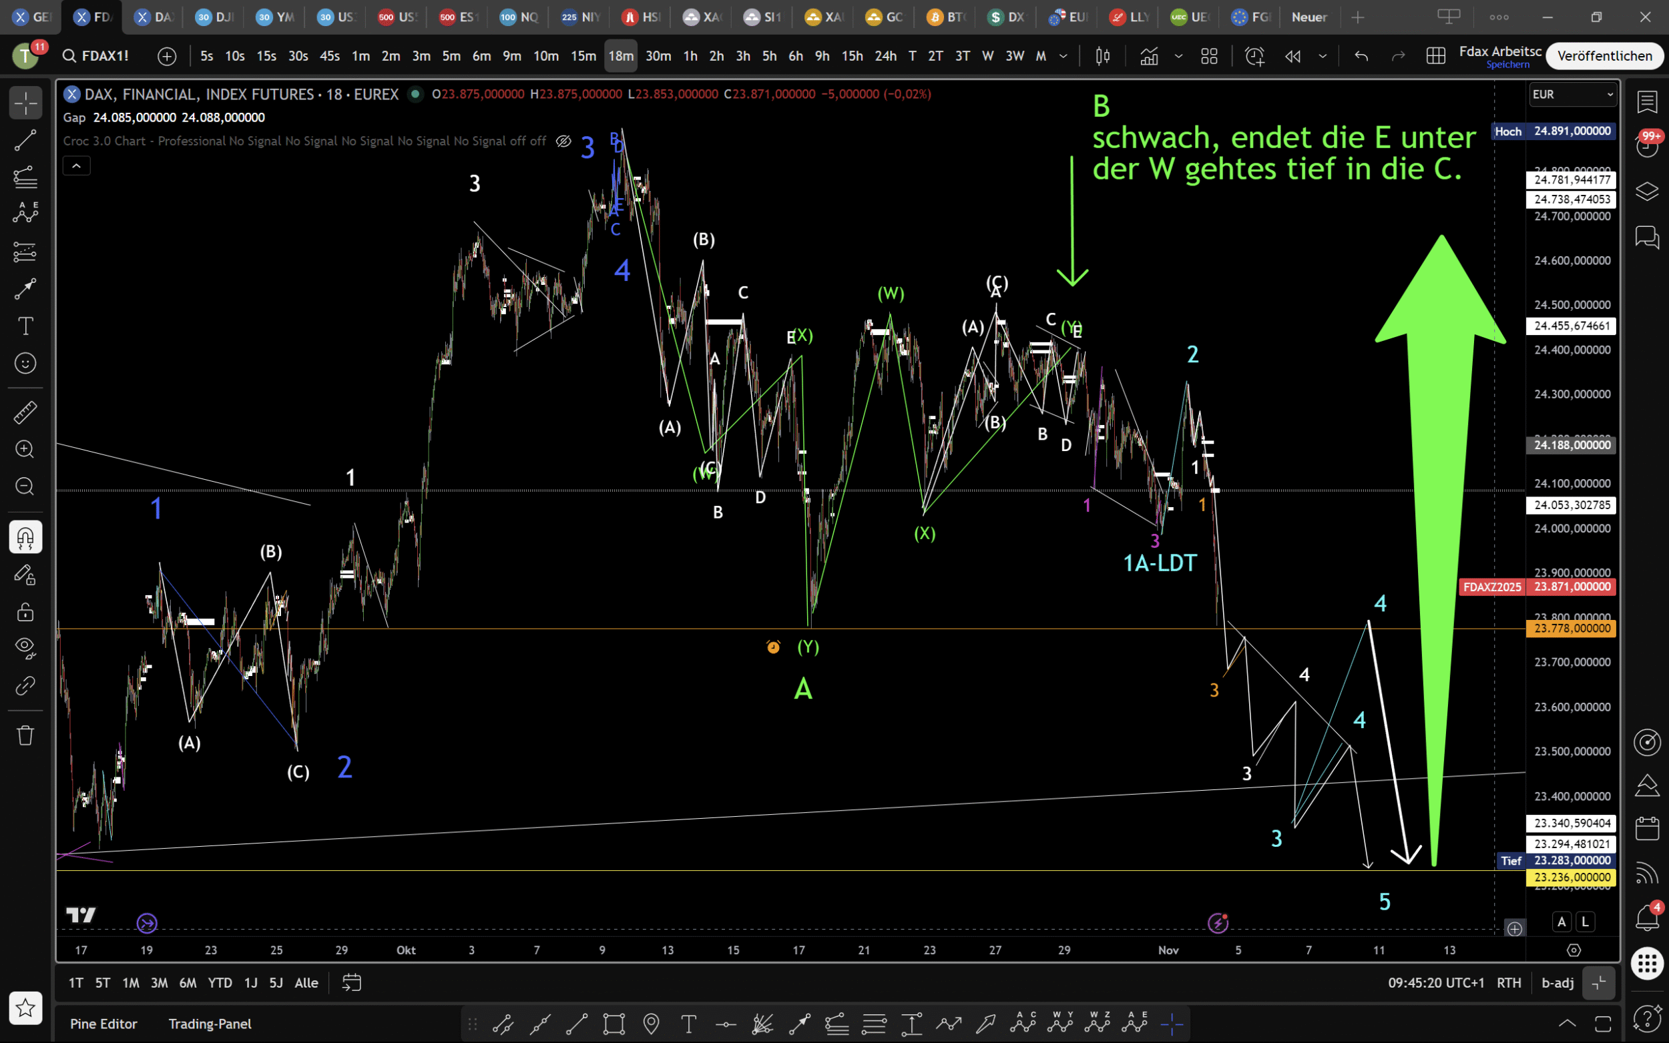Open the Pine Editor tab
Viewport: 1669px width, 1043px height.
point(103,1024)
